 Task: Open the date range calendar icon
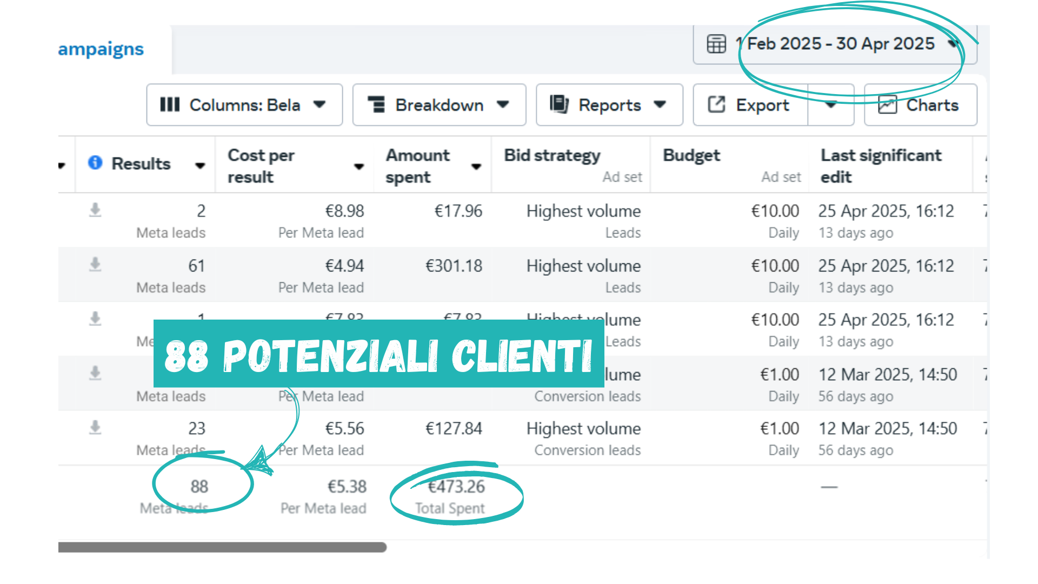[716, 44]
